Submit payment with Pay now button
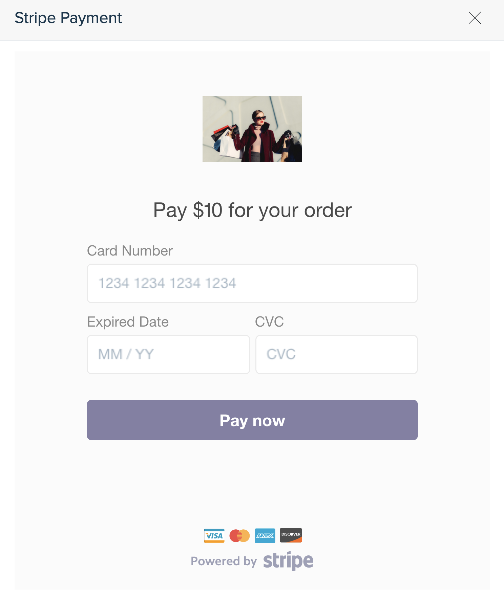Image resolution: width=504 pixels, height=596 pixels. (252, 420)
